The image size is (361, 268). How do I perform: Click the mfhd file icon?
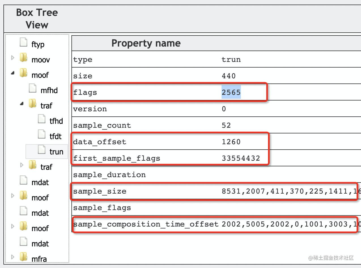coord(33,89)
